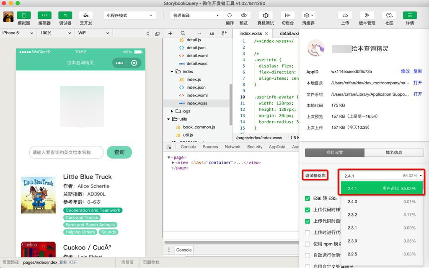This screenshot has height=268, width=429.
Task: Click 打开 link for 本地目录
Action: pos(418,83)
